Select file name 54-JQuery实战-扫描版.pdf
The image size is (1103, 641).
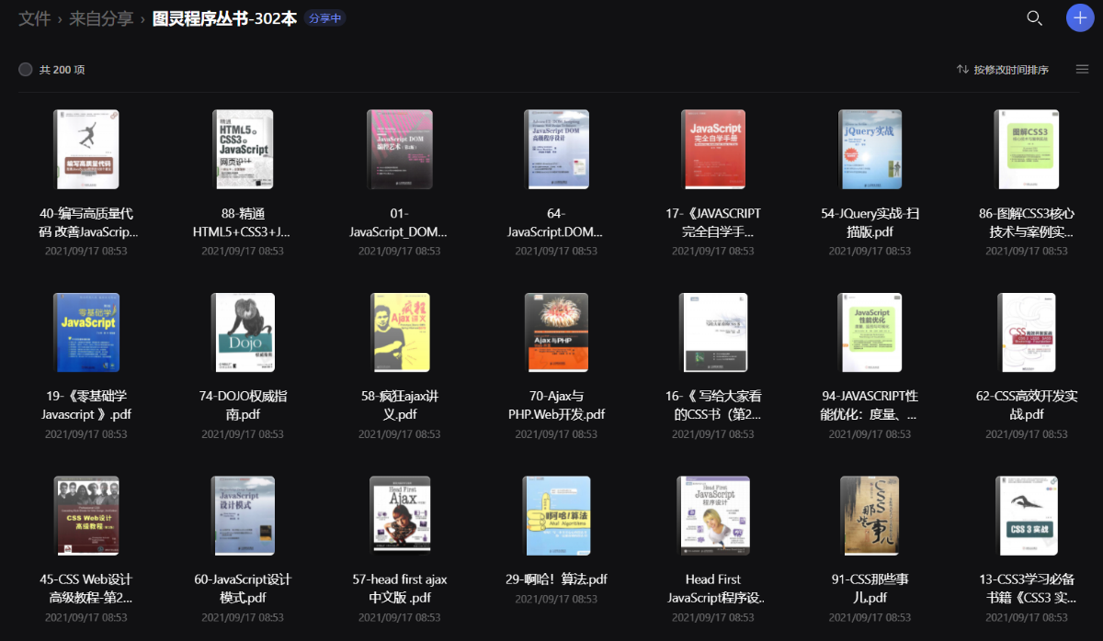(x=870, y=222)
